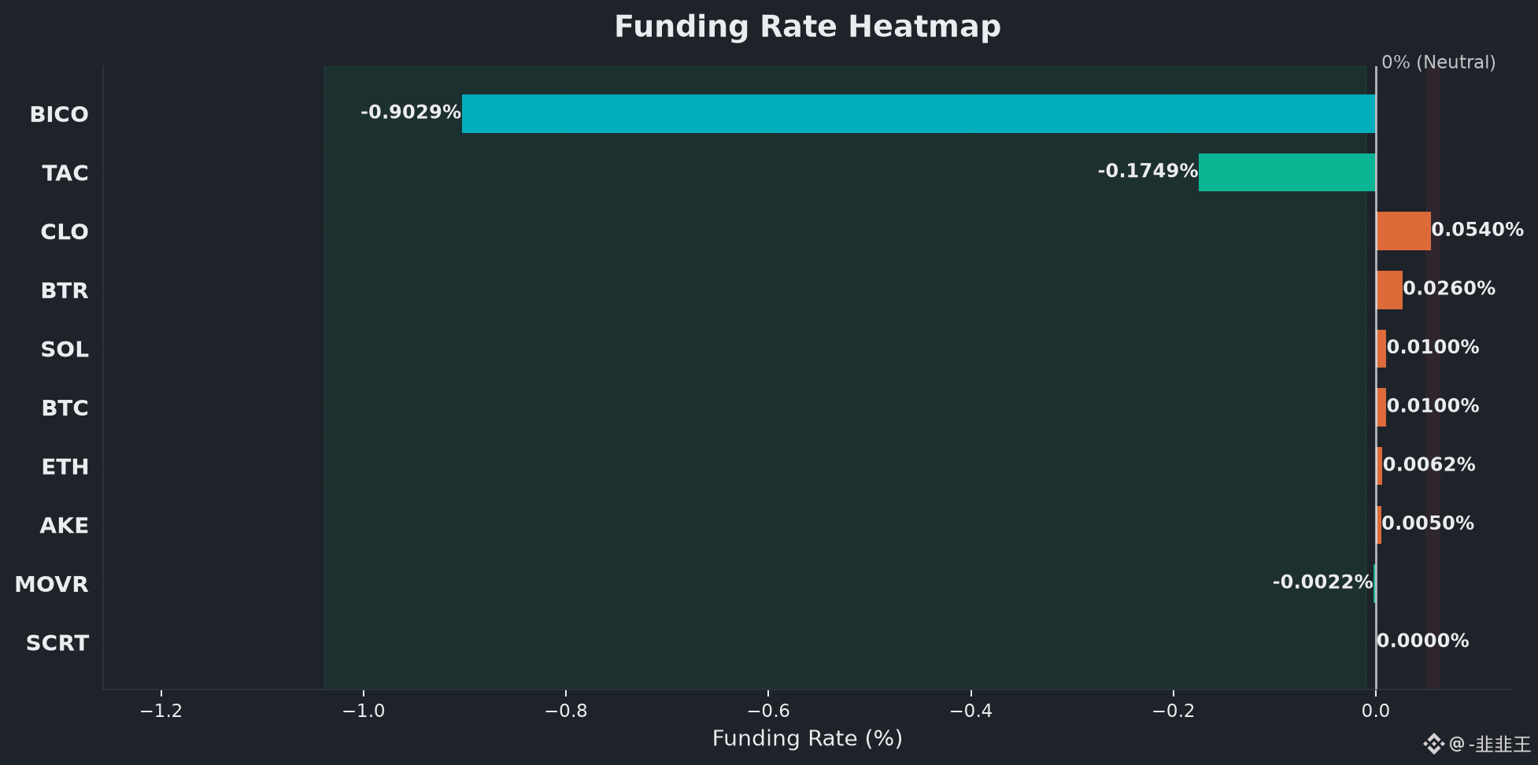
Task: Click the −0.2 axis tick label
Action: (1174, 711)
